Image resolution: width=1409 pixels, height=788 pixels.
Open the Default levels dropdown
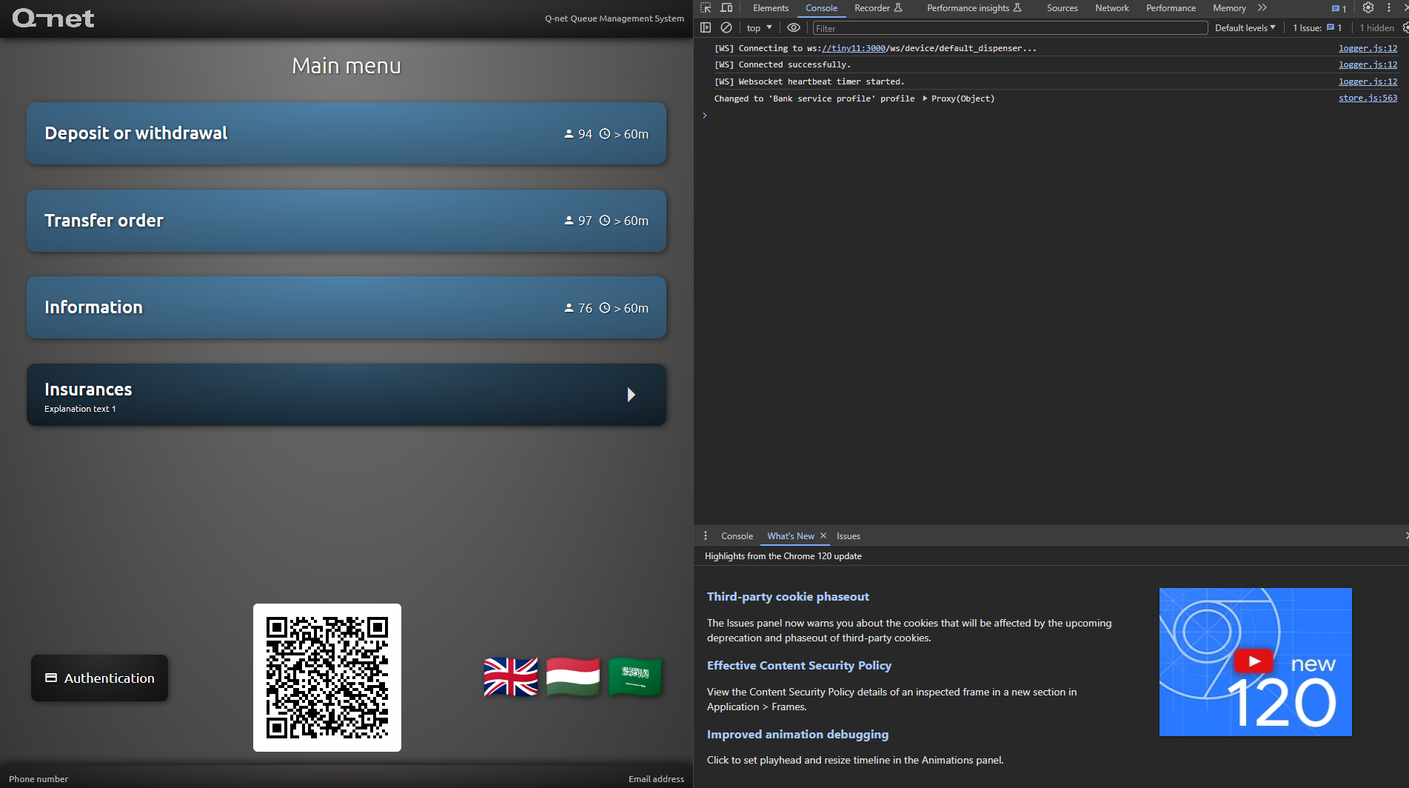click(x=1245, y=28)
